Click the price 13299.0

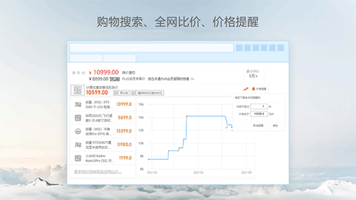tap(124, 131)
